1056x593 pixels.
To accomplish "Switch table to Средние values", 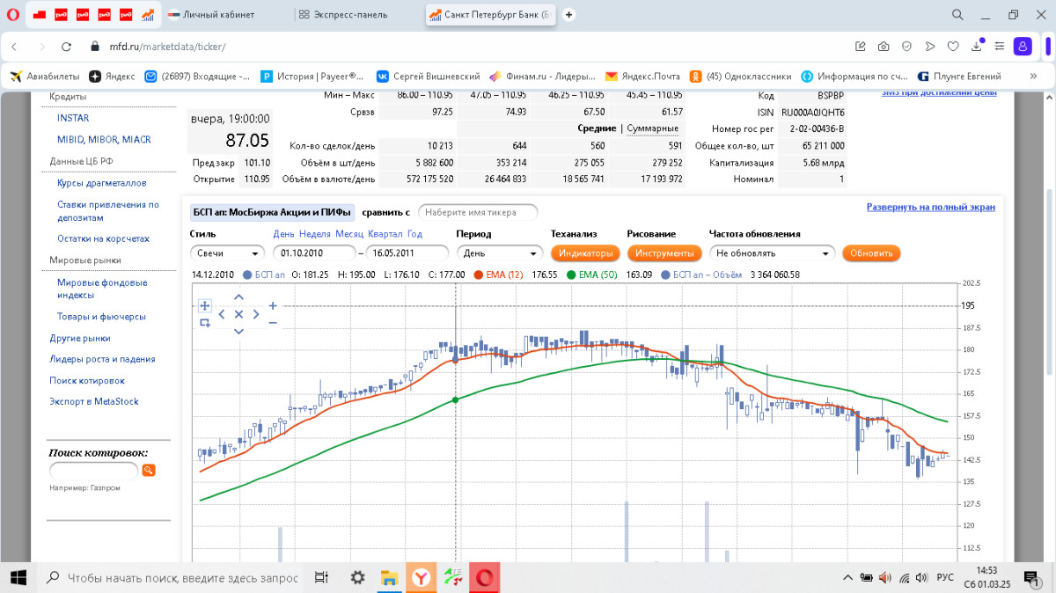I will click(x=596, y=128).
